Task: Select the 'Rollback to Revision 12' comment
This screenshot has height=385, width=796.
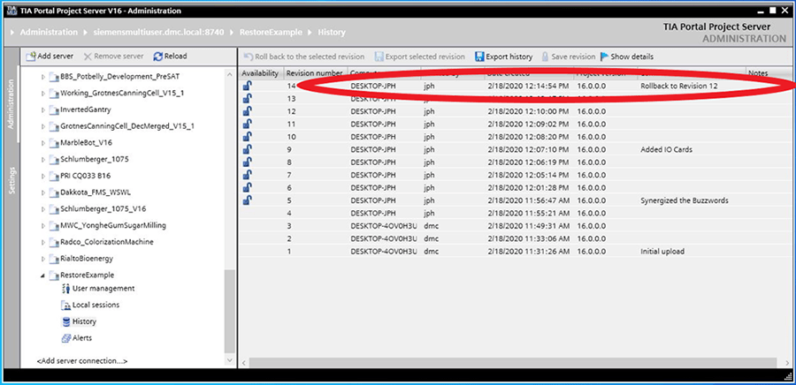Action: (679, 87)
